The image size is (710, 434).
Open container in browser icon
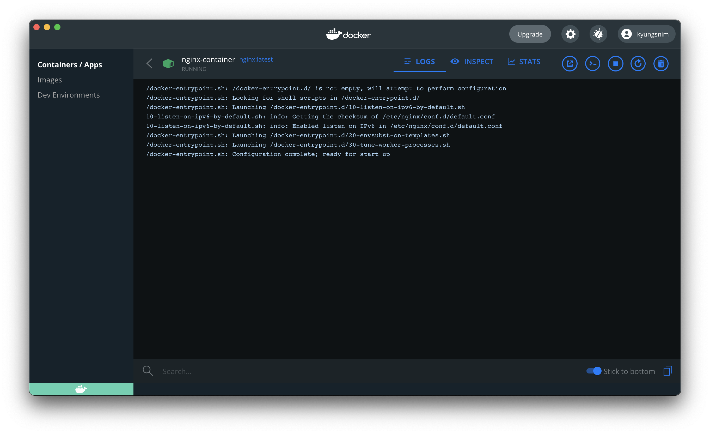(x=570, y=63)
